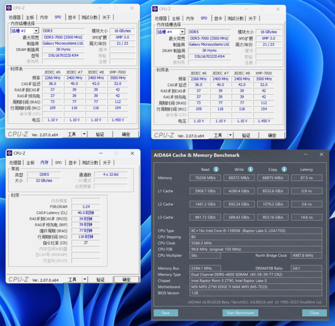Open 显卡 tab in bottom-left CPU-Z window
The height and width of the screenshot is (326, 335).
pos(73,163)
